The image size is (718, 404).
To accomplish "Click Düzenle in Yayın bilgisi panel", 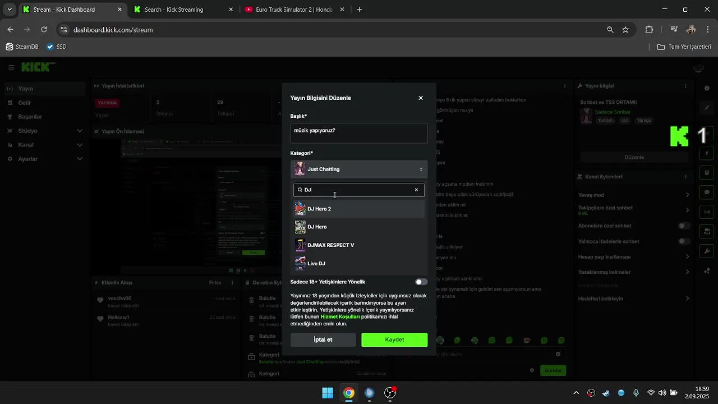I will tap(634, 157).
